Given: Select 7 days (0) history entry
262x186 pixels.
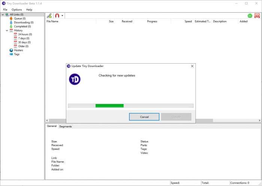Looking at the screenshot, I should tap(24, 38).
